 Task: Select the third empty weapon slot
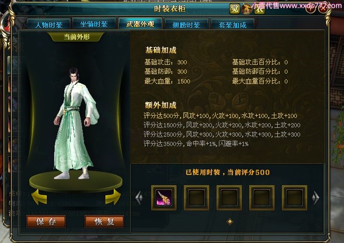262,198
